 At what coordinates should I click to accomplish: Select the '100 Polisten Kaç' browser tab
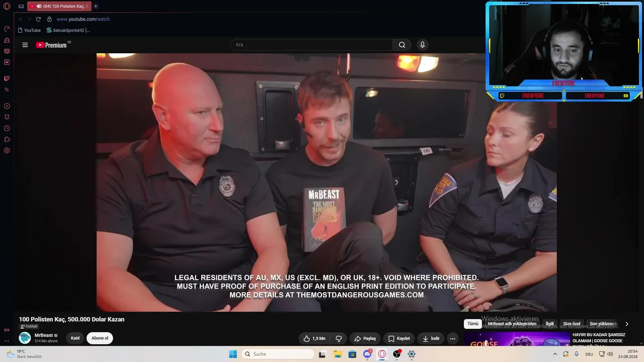tap(59, 7)
